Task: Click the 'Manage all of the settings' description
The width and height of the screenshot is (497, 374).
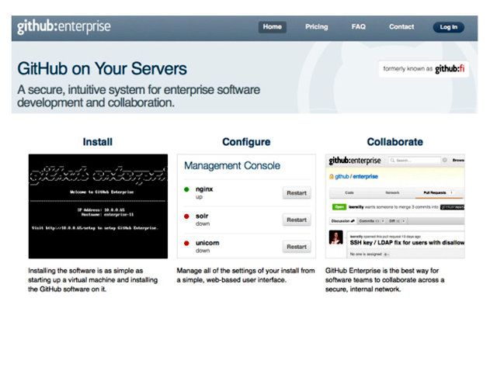Action: click(x=245, y=275)
